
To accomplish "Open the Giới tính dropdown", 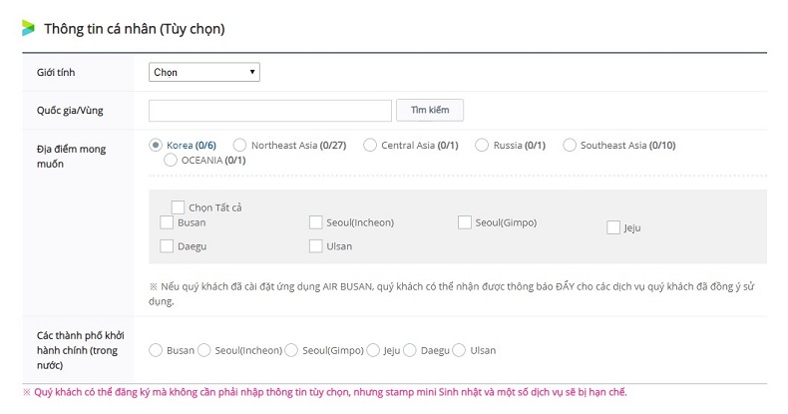I will [204, 72].
